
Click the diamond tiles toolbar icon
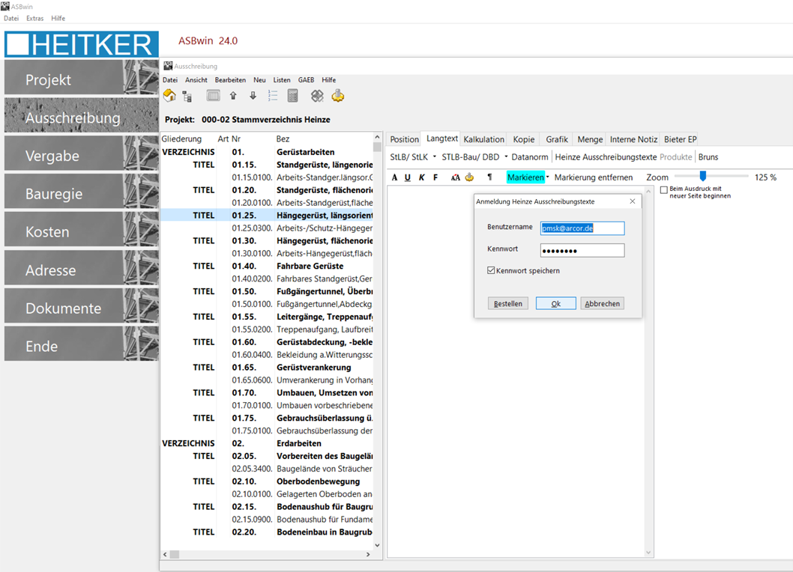pos(317,96)
